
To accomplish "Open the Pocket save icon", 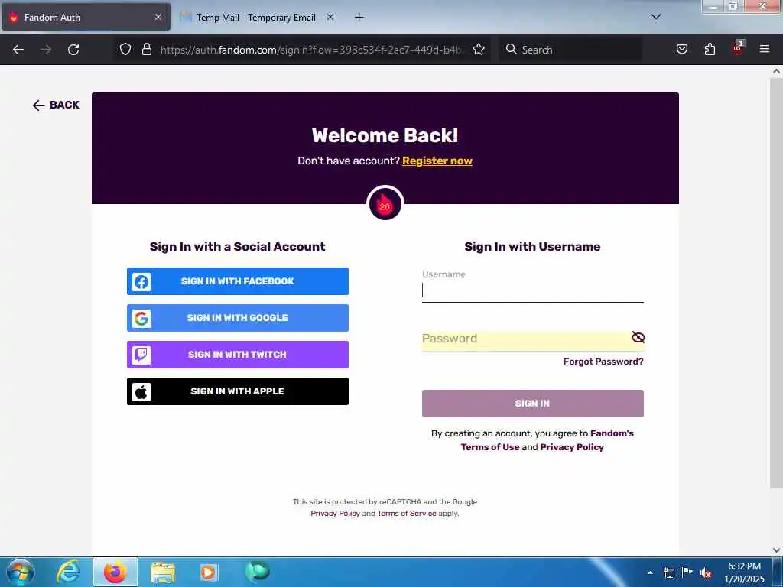I will click(x=681, y=49).
